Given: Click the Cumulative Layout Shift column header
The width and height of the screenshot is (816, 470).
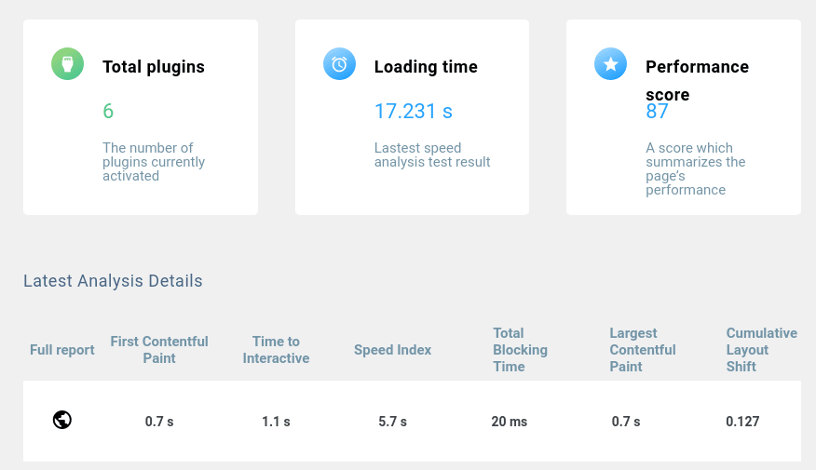Looking at the screenshot, I should 761,350.
